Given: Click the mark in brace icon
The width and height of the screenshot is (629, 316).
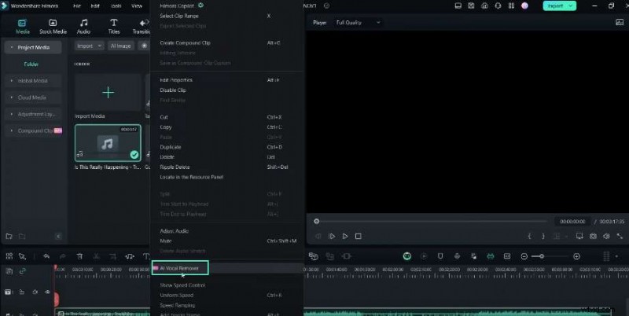Looking at the screenshot, I should click(x=529, y=236).
